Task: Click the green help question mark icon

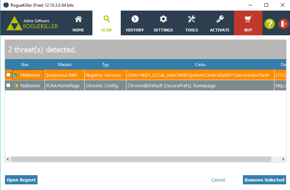Action: (x=269, y=24)
